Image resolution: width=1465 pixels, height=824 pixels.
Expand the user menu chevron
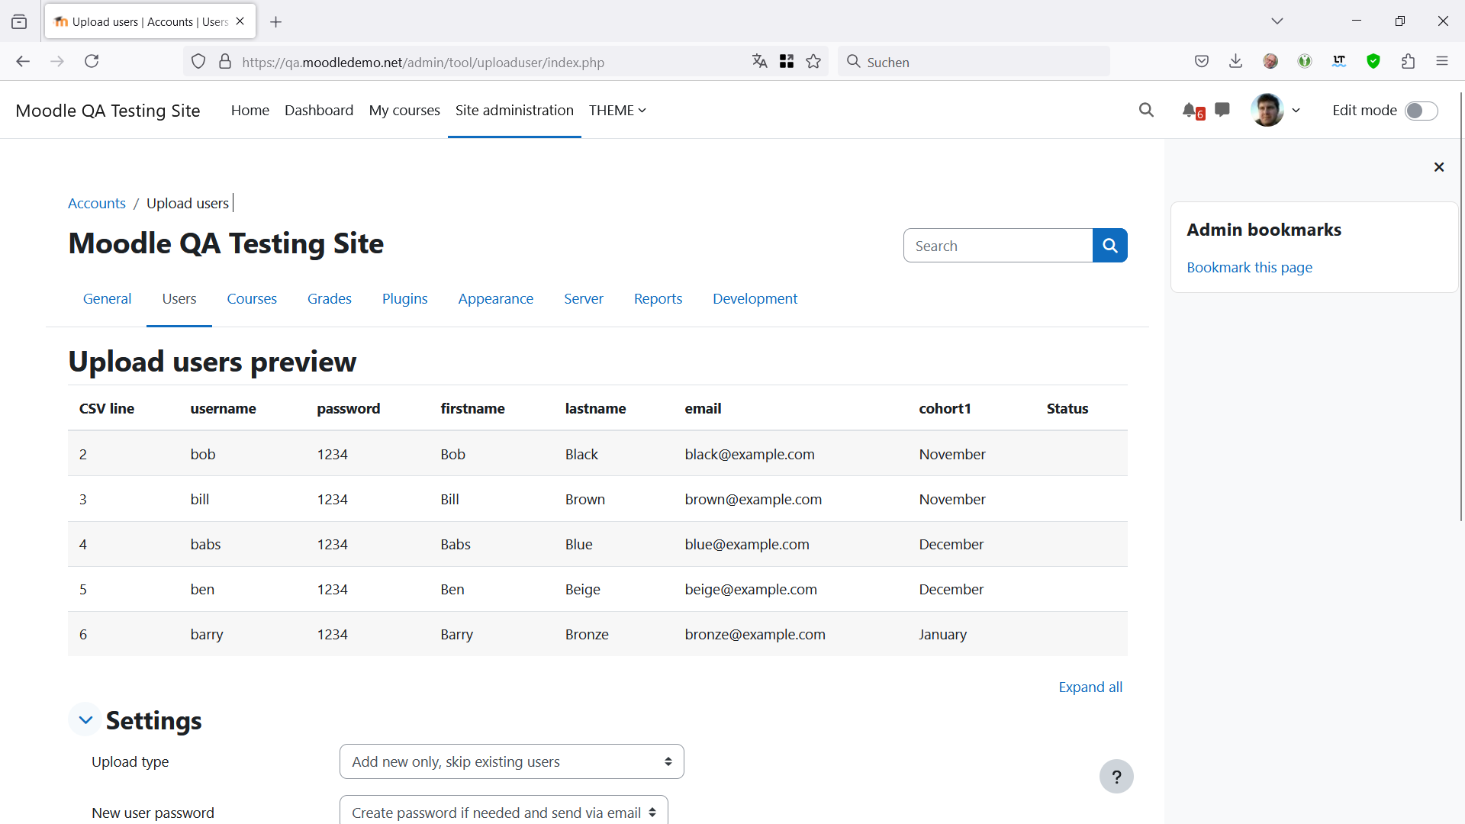click(x=1296, y=110)
